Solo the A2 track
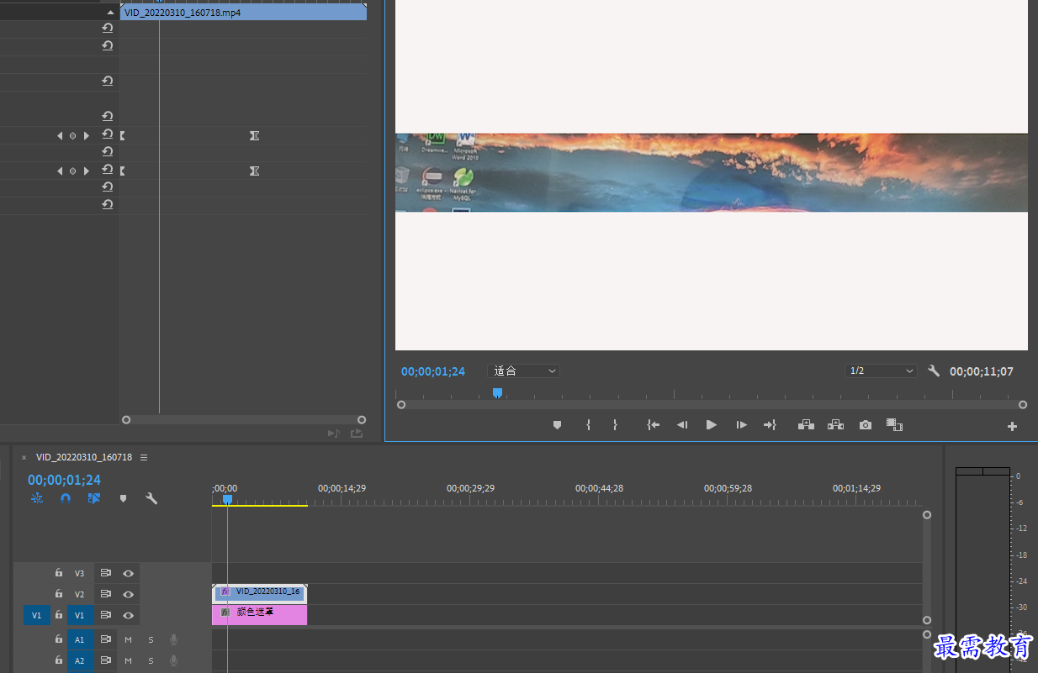Image resolution: width=1038 pixels, height=673 pixels. coord(151,660)
